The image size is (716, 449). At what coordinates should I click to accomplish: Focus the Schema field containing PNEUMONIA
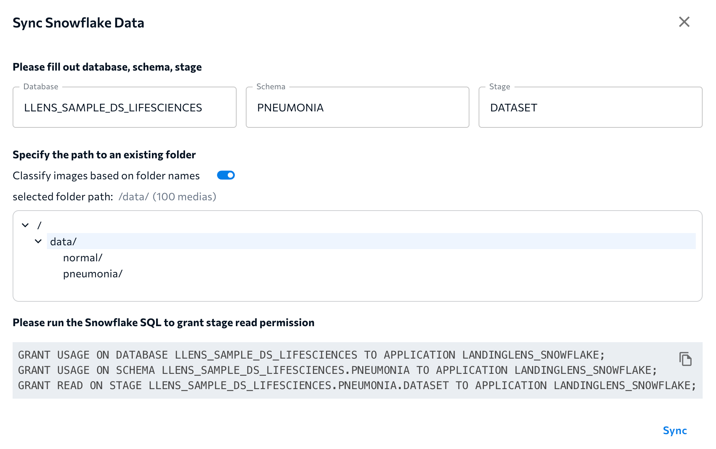357,108
